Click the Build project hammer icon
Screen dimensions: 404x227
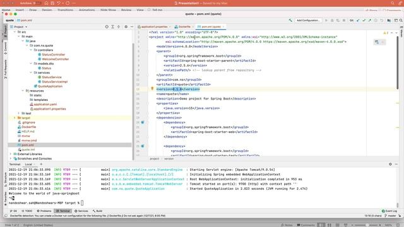[x=290, y=20]
